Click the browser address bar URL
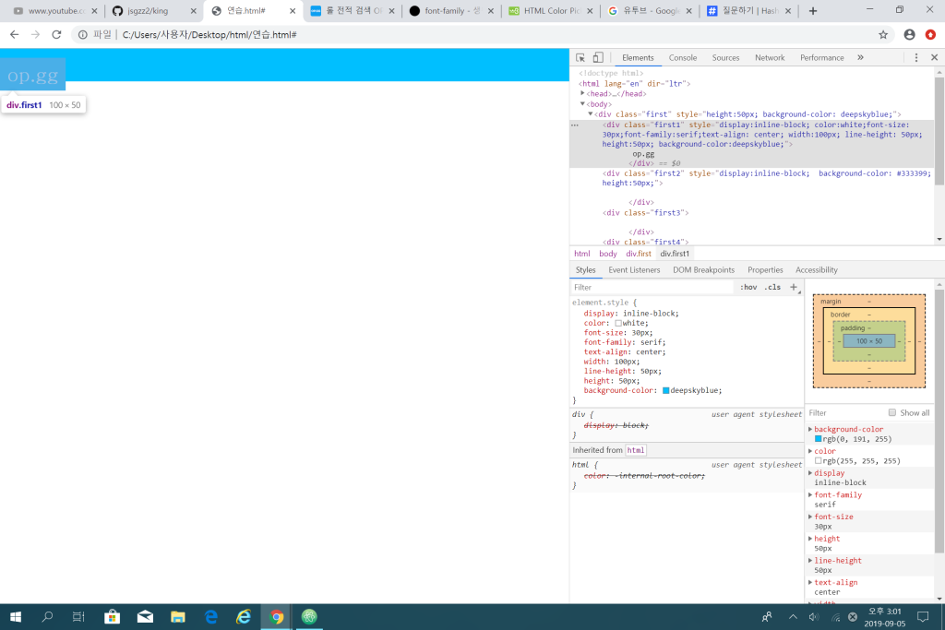 (209, 35)
